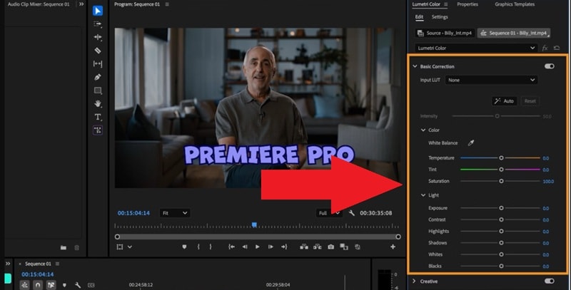Open Sequence 01 timeline panel menu
This screenshot has height=290, width=571.
pyautogui.click(x=57, y=264)
